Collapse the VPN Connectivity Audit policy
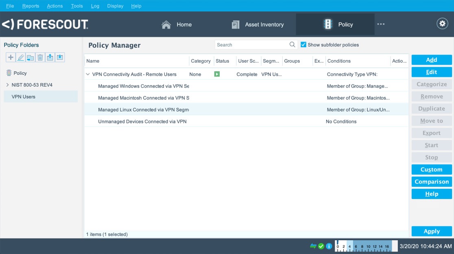This screenshot has width=454, height=254. click(x=88, y=74)
